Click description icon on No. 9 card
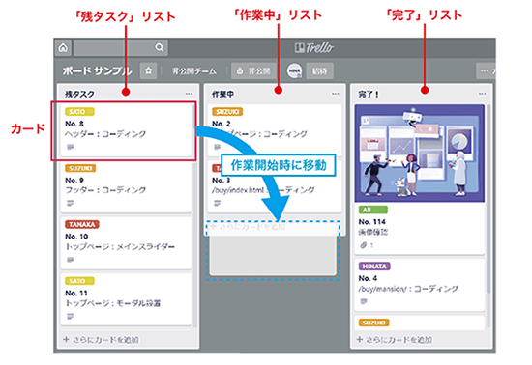This screenshot has height=365, width=532. tap(70, 203)
